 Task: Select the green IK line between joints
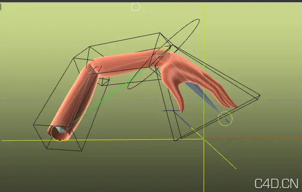111,94
